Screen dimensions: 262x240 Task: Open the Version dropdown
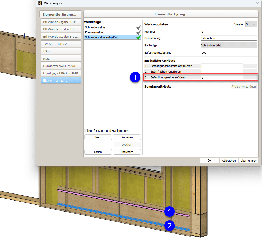point(251,24)
